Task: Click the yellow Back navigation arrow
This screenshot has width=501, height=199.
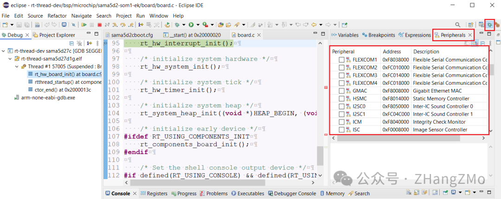Action: coord(314,25)
